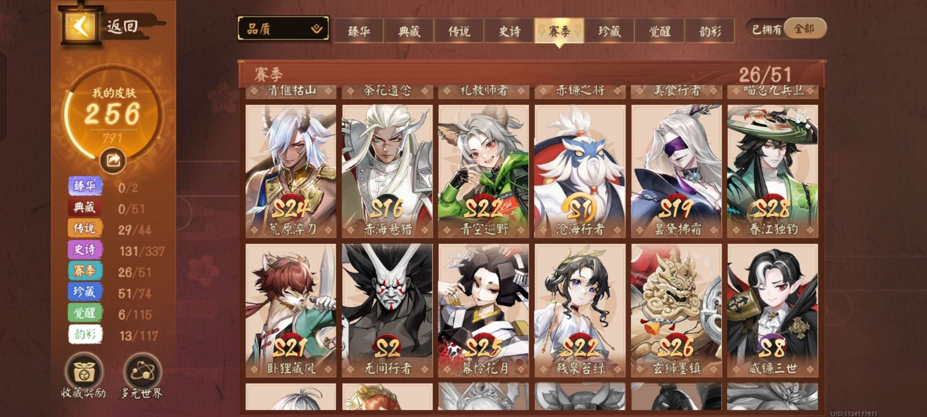Select the 无间行者 S2 skin card
This screenshot has height=417, width=927.
coord(387,310)
